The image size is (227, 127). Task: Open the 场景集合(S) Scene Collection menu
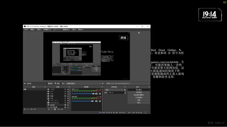pos(66,30)
